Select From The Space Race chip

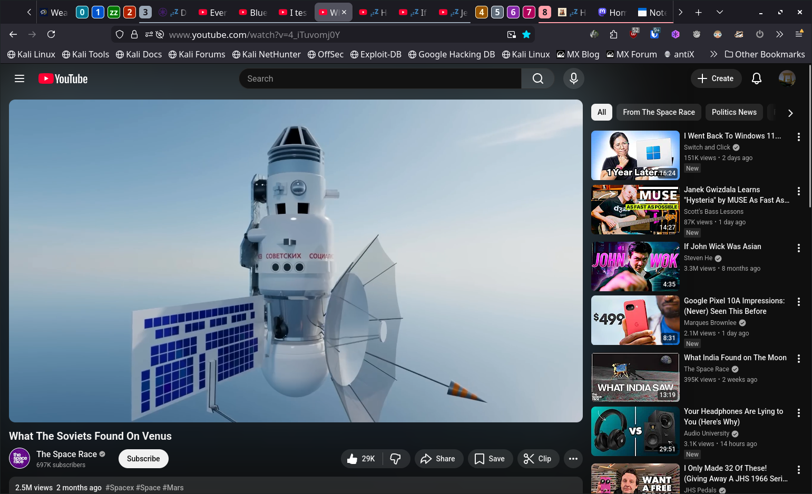(658, 112)
